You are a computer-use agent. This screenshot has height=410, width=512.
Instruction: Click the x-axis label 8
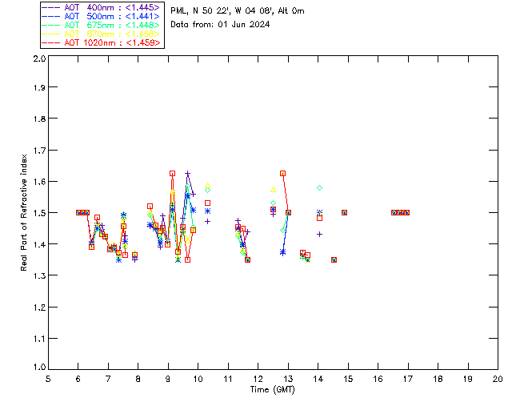tap(138, 379)
